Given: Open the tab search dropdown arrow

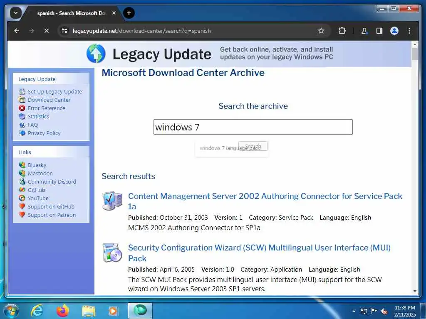Looking at the screenshot, I should (x=16, y=13).
